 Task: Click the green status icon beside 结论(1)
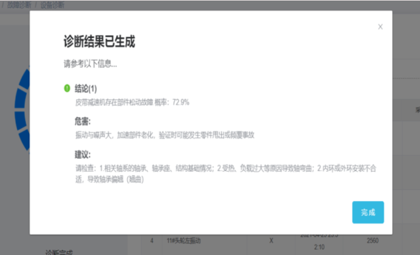point(67,89)
